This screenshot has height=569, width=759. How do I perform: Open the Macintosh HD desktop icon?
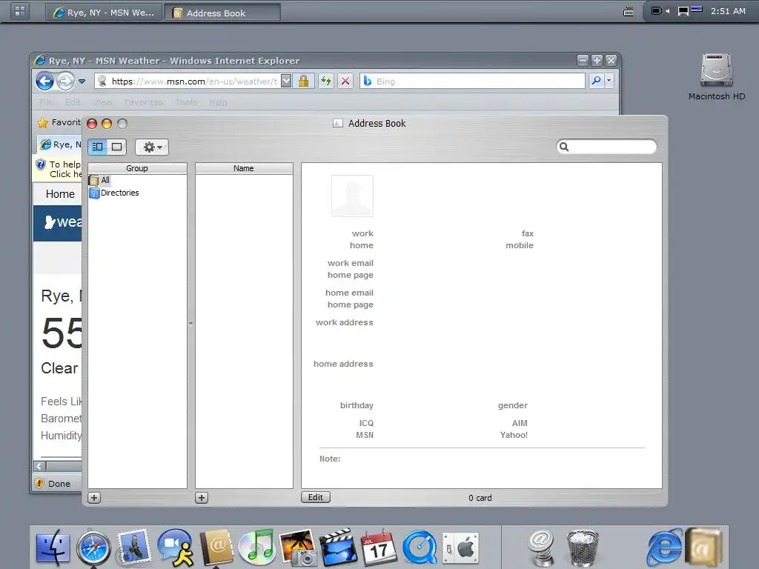(717, 76)
